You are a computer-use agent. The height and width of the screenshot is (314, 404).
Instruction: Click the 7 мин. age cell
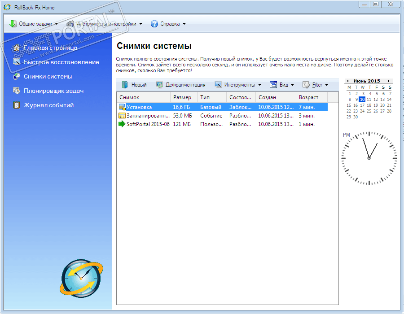pyautogui.click(x=307, y=107)
